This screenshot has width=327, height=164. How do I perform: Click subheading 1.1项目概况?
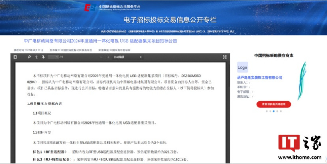pyautogui.click(x=42, y=113)
